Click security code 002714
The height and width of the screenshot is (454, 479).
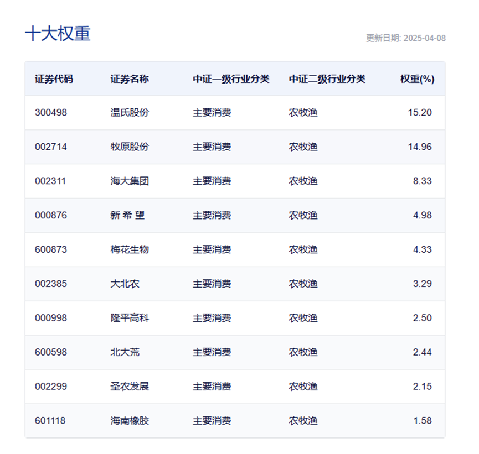pyautogui.click(x=51, y=147)
